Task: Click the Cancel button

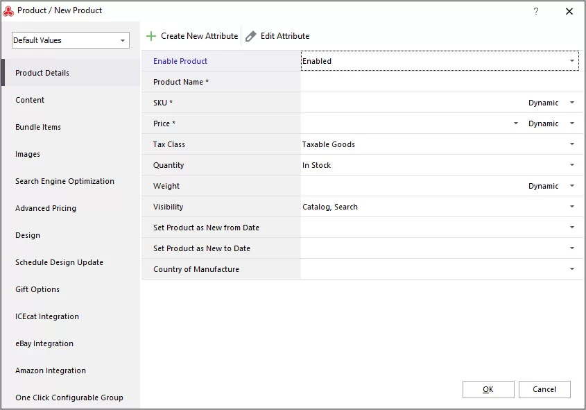Action: (x=544, y=389)
